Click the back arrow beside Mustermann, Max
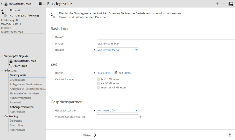 [x=2, y=4]
